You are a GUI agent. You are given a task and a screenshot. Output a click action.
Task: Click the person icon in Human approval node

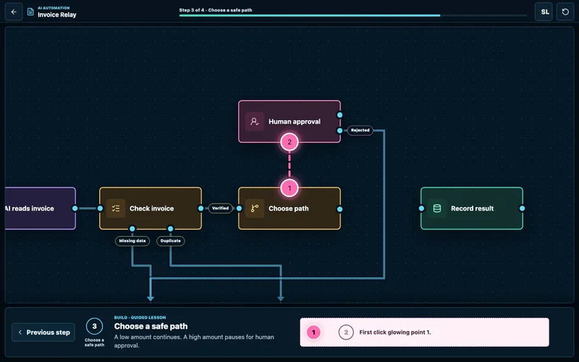click(x=255, y=122)
